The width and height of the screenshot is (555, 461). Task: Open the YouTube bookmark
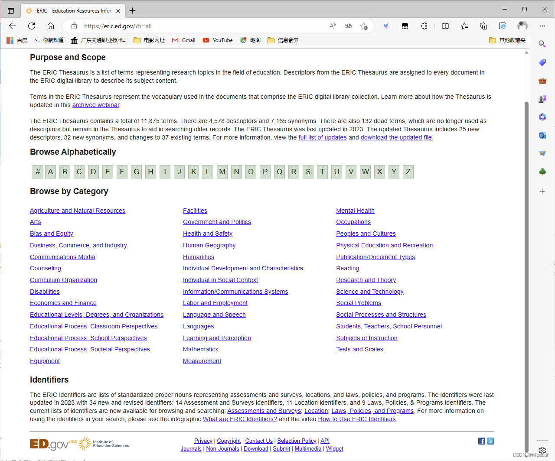(218, 40)
